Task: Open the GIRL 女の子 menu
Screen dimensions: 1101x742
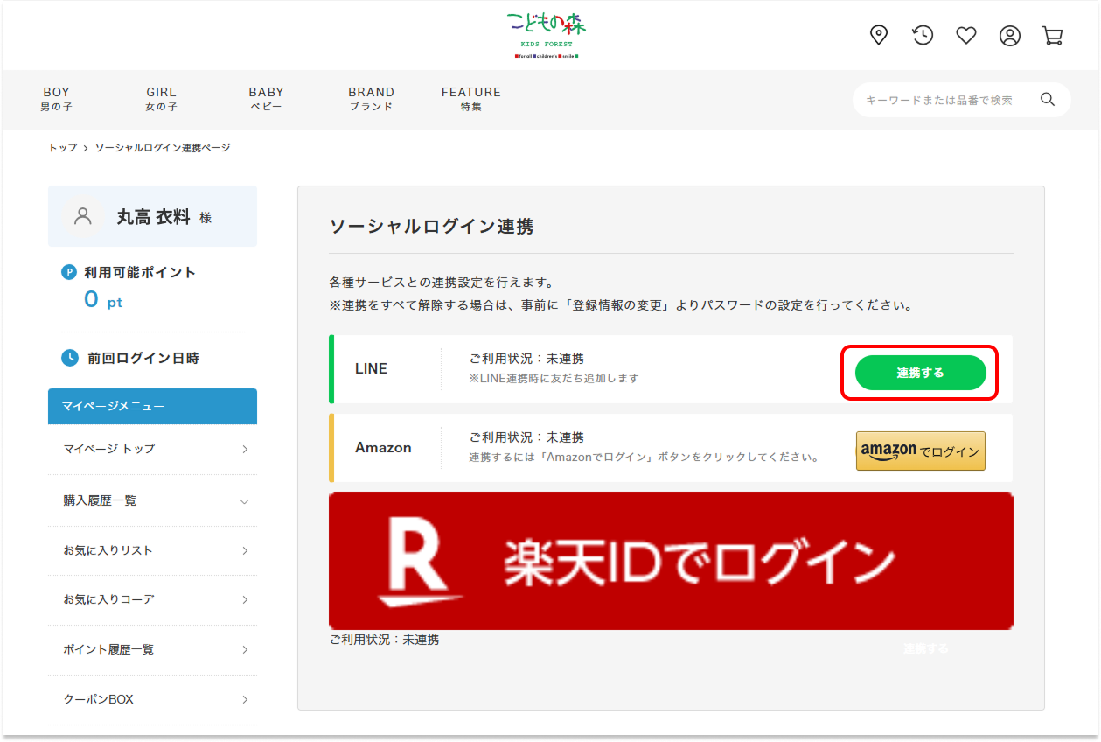Action: click(161, 99)
